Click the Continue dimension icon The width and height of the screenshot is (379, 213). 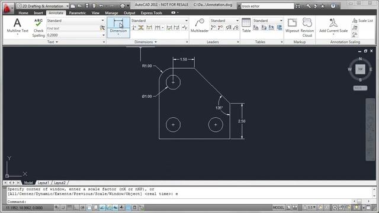(158, 28)
